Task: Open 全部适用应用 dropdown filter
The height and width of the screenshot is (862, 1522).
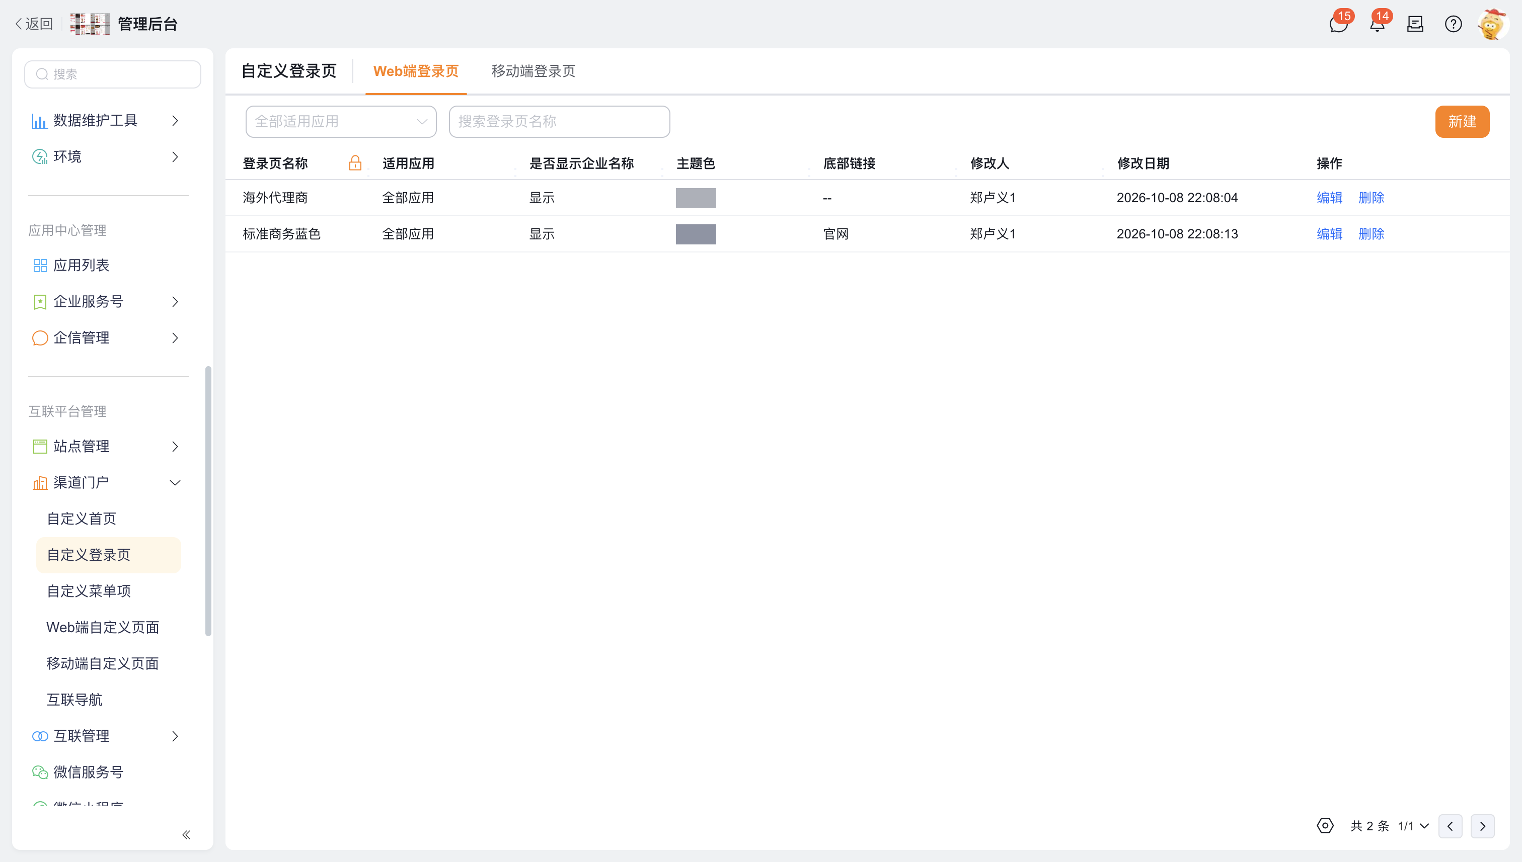Action: (341, 121)
